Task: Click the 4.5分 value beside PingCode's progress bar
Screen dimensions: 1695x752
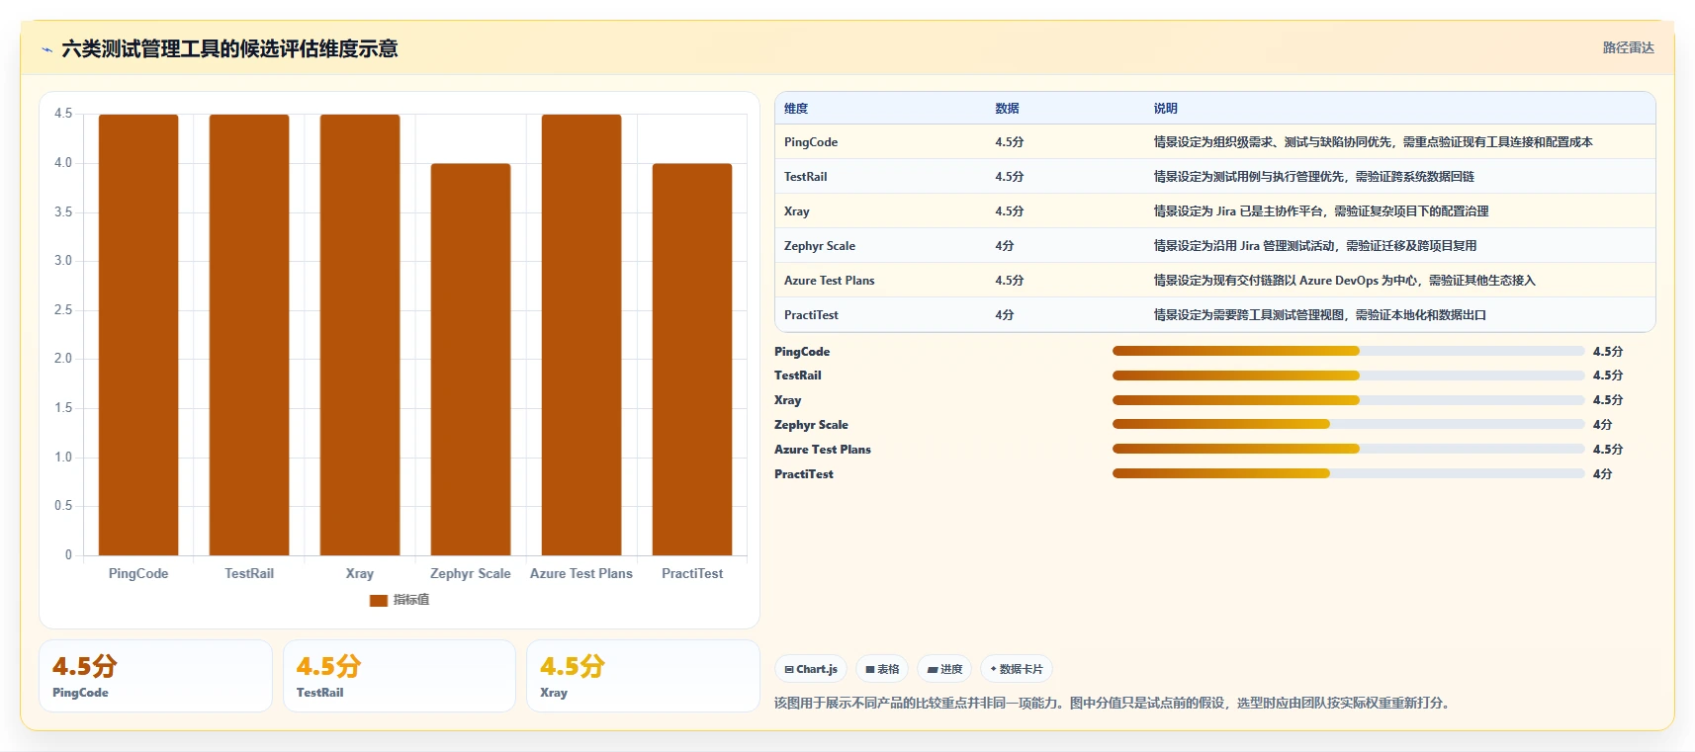Action: pos(1608,352)
